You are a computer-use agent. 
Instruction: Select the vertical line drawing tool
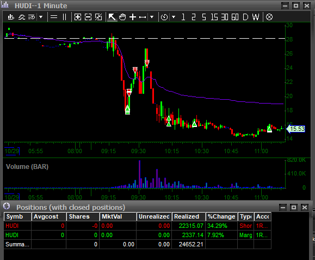point(64,17)
